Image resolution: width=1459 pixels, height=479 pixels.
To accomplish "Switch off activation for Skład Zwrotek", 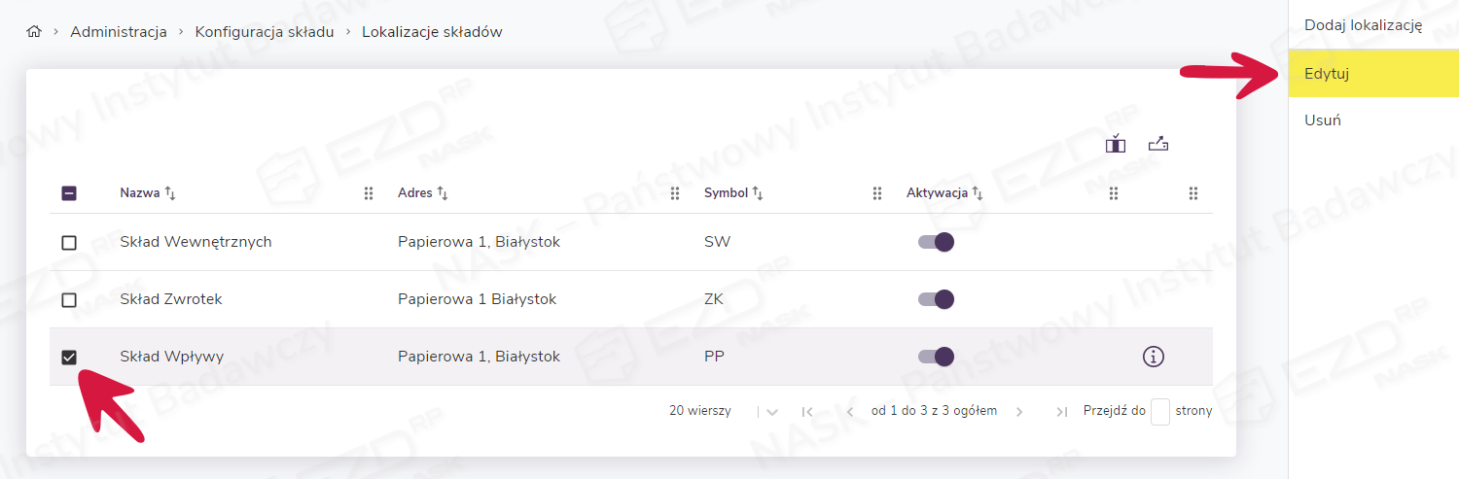I will [x=936, y=299].
